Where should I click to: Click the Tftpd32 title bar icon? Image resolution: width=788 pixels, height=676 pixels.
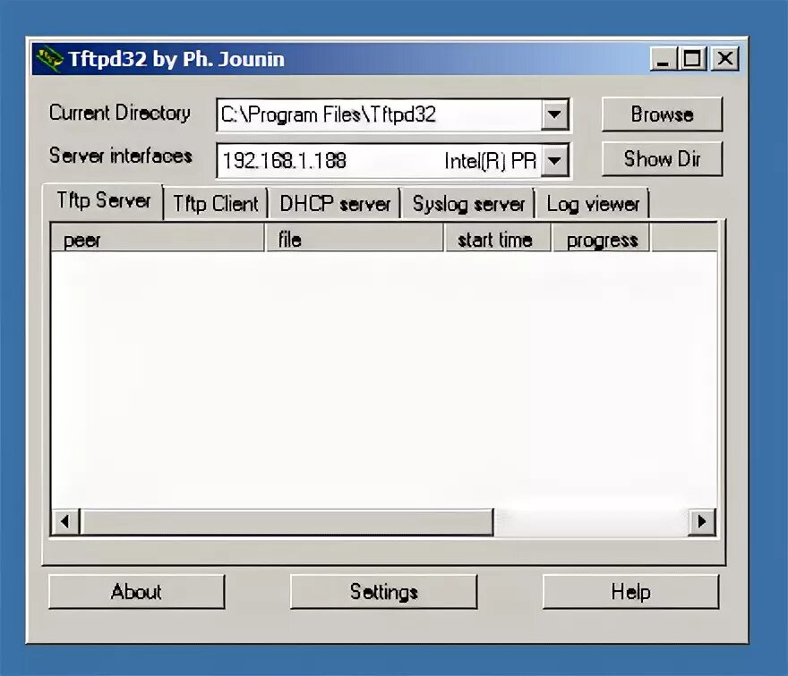pyautogui.click(x=48, y=59)
